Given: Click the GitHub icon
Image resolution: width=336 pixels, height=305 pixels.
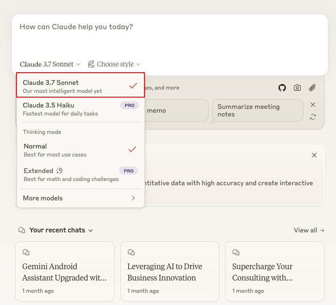Looking at the screenshot, I should pyautogui.click(x=282, y=88).
